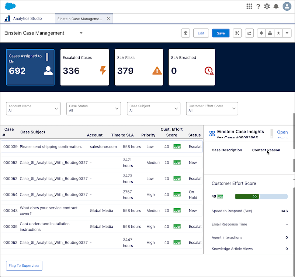This screenshot has width=295, height=277.
Task: Click the salesforce.com account cell
Action: tap(103, 146)
